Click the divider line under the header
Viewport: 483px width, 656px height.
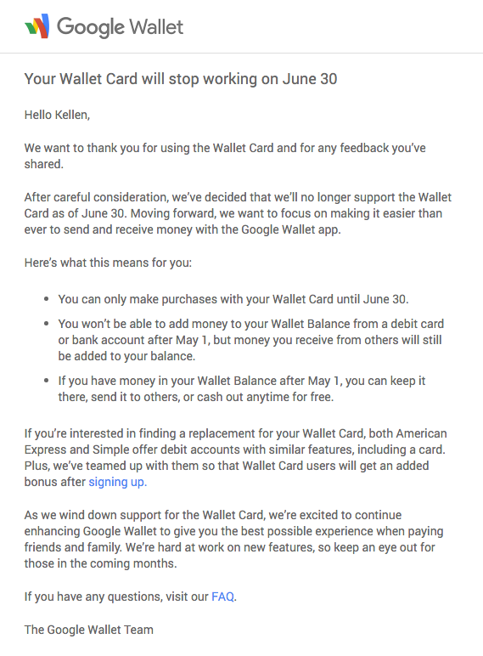tap(241, 54)
